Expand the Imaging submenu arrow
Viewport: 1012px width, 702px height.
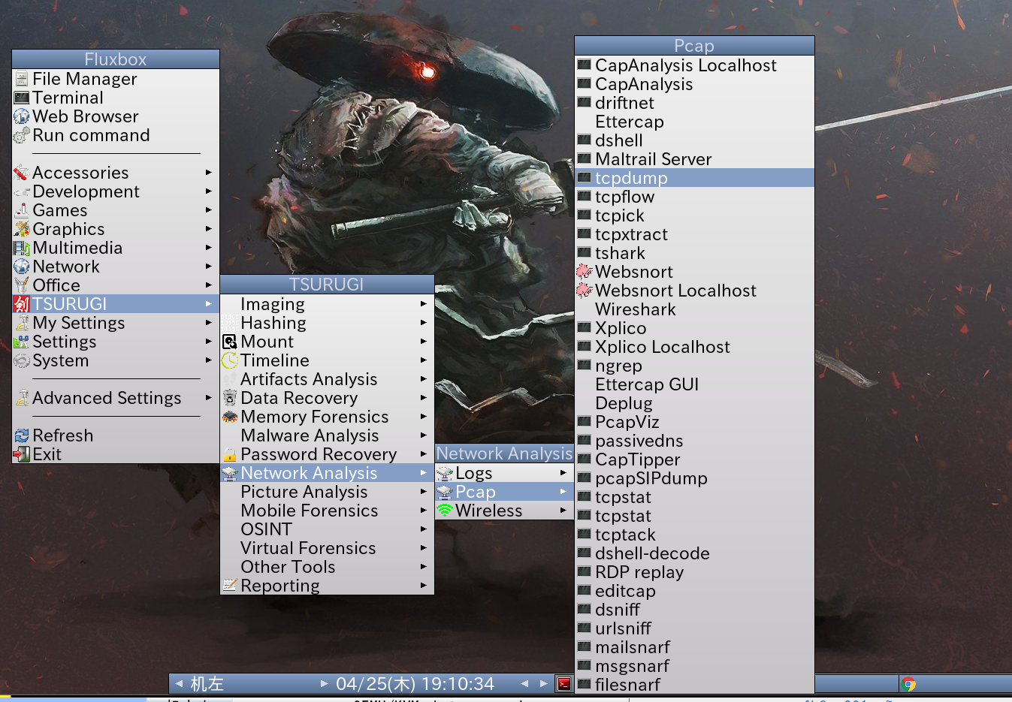point(424,304)
